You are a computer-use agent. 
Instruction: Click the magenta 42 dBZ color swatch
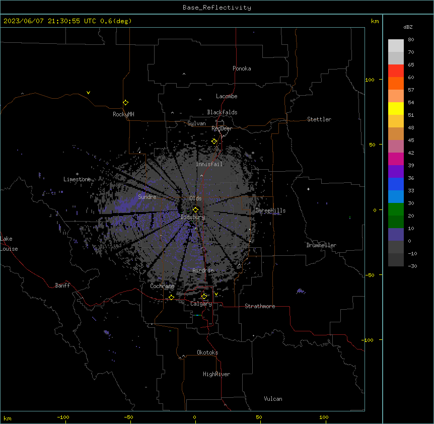click(x=396, y=159)
